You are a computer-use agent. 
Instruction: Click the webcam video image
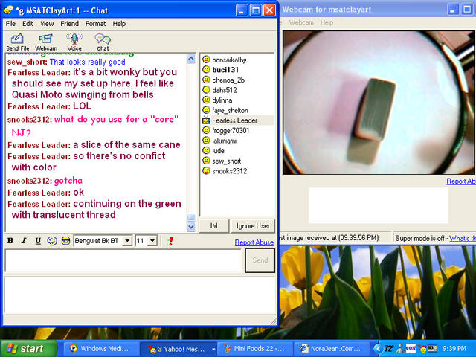tap(379, 103)
